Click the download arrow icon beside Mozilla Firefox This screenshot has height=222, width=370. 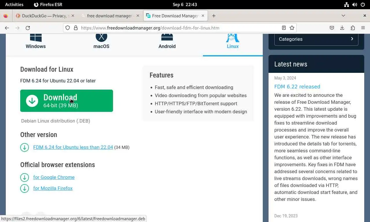tap(25, 188)
